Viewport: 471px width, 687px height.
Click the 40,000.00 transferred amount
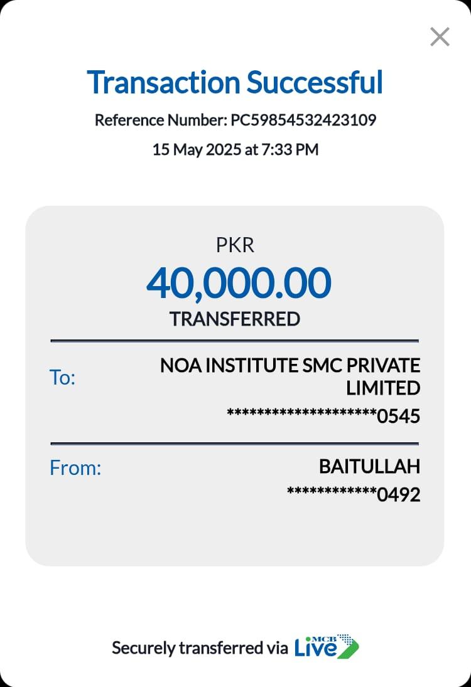[x=238, y=282]
